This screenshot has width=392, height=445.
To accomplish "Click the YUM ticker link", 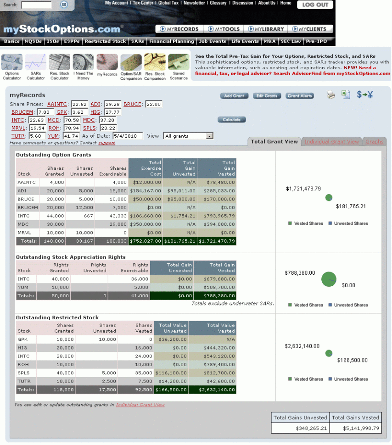I will pos(53,136).
